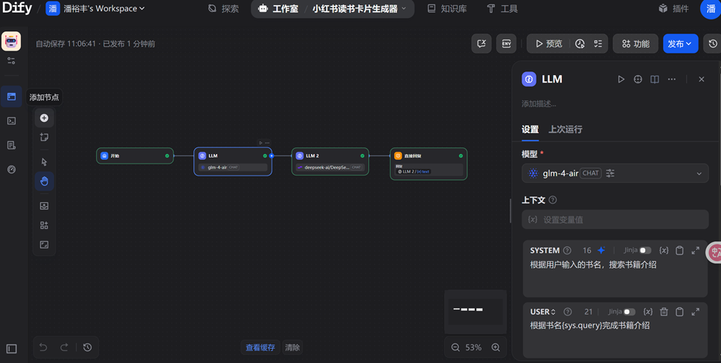Open the run history icon next to Preview
This screenshot has height=363, width=721.
580,44
